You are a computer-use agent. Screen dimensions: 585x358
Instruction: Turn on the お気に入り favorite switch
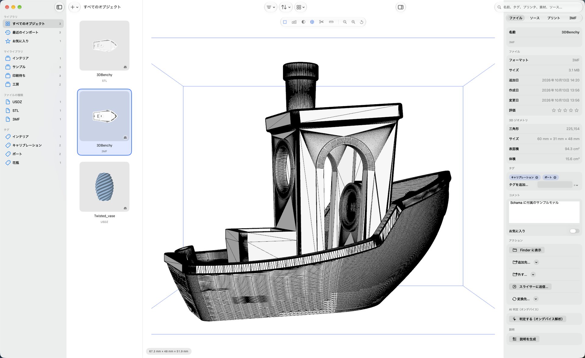[574, 231]
